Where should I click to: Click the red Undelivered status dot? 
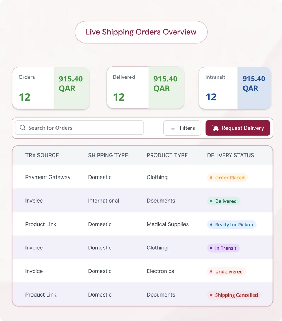(x=211, y=271)
